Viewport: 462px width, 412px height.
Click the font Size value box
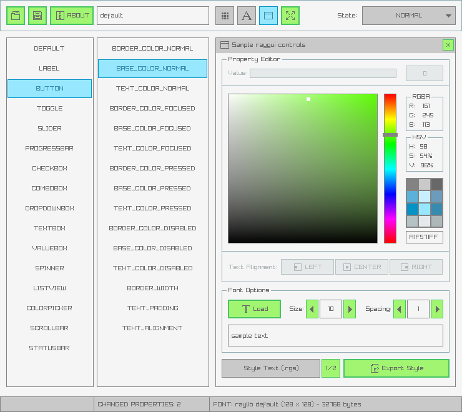tap(331, 309)
